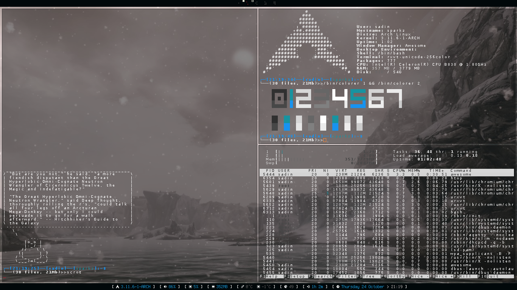Click the Window Manager: Awesome line

click(x=391, y=46)
